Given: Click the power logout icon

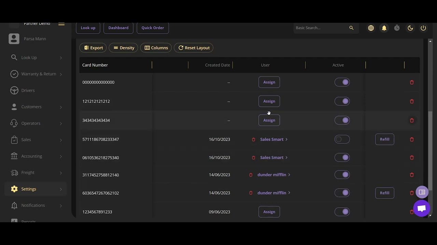Looking at the screenshot, I should point(423,28).
